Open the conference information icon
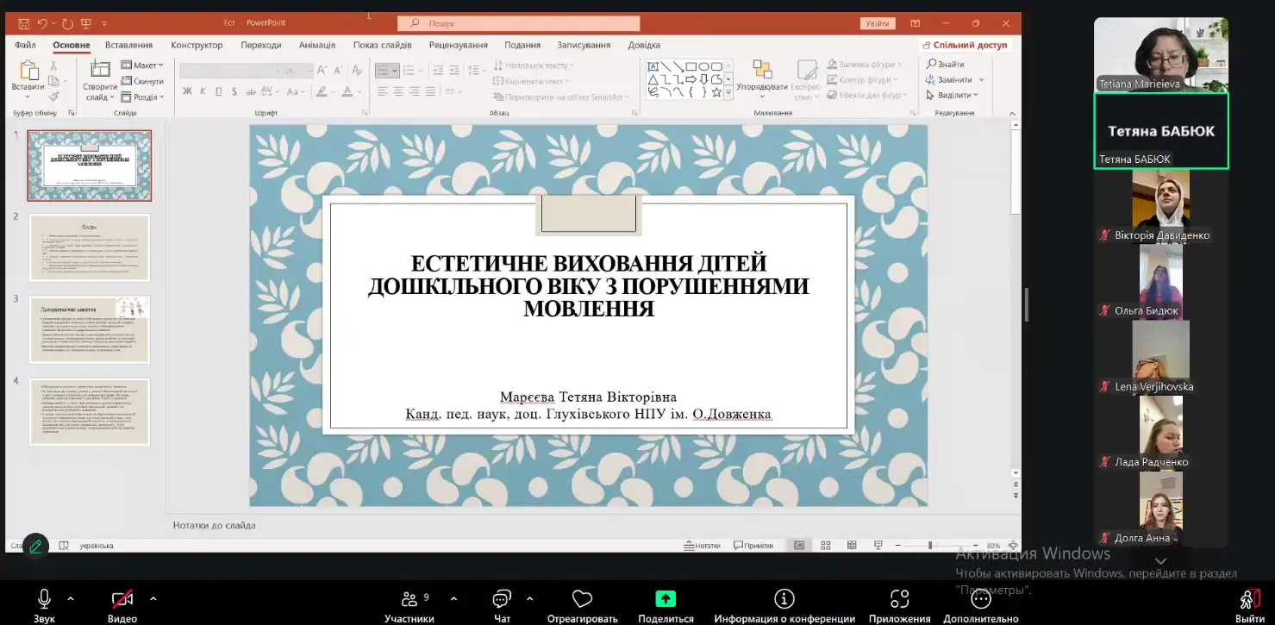This screenshot has height=625, width=1275. tap(784, 598)
